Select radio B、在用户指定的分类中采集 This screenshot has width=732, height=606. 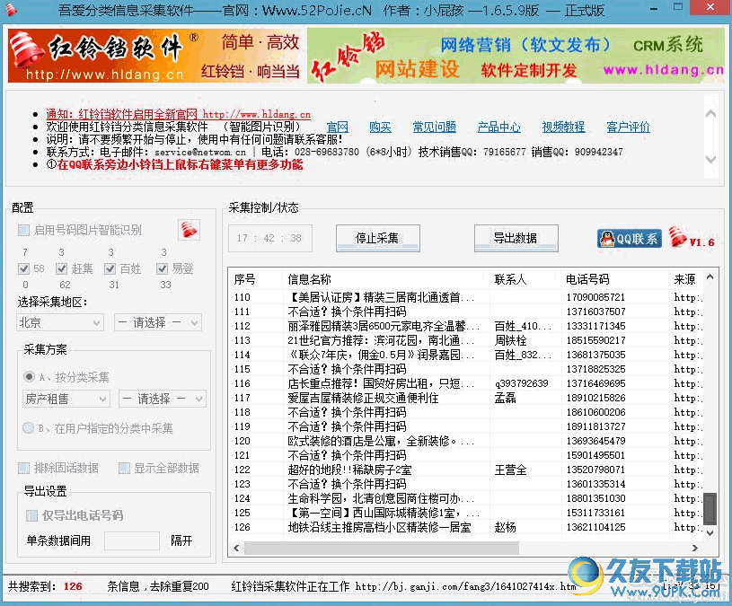click(29, 428)
